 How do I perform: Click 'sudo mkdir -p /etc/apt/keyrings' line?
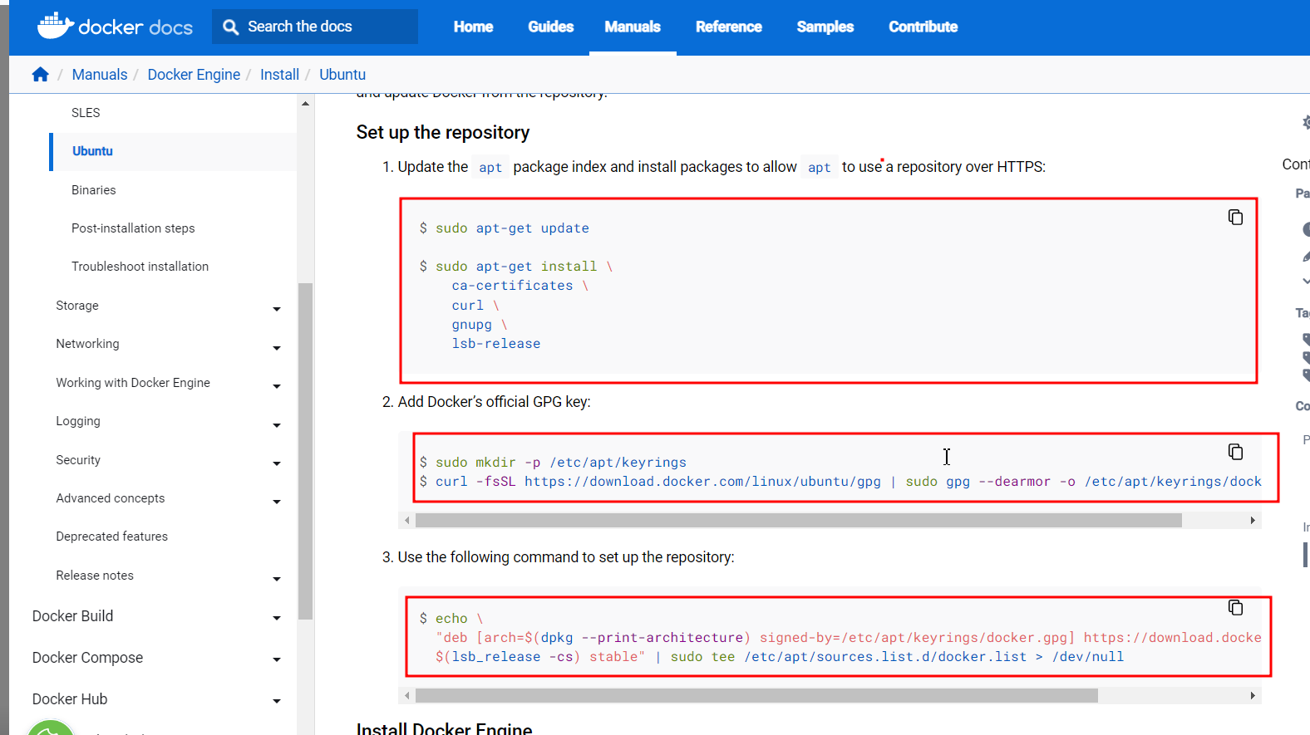(x=561, y=463)
